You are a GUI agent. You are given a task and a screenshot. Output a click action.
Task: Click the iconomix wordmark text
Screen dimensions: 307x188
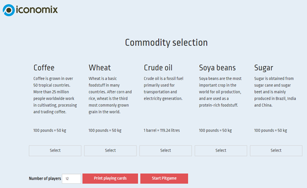click(37, 10)
